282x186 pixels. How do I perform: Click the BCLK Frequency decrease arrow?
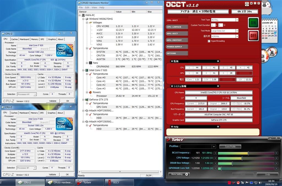[x=215, y=153]
